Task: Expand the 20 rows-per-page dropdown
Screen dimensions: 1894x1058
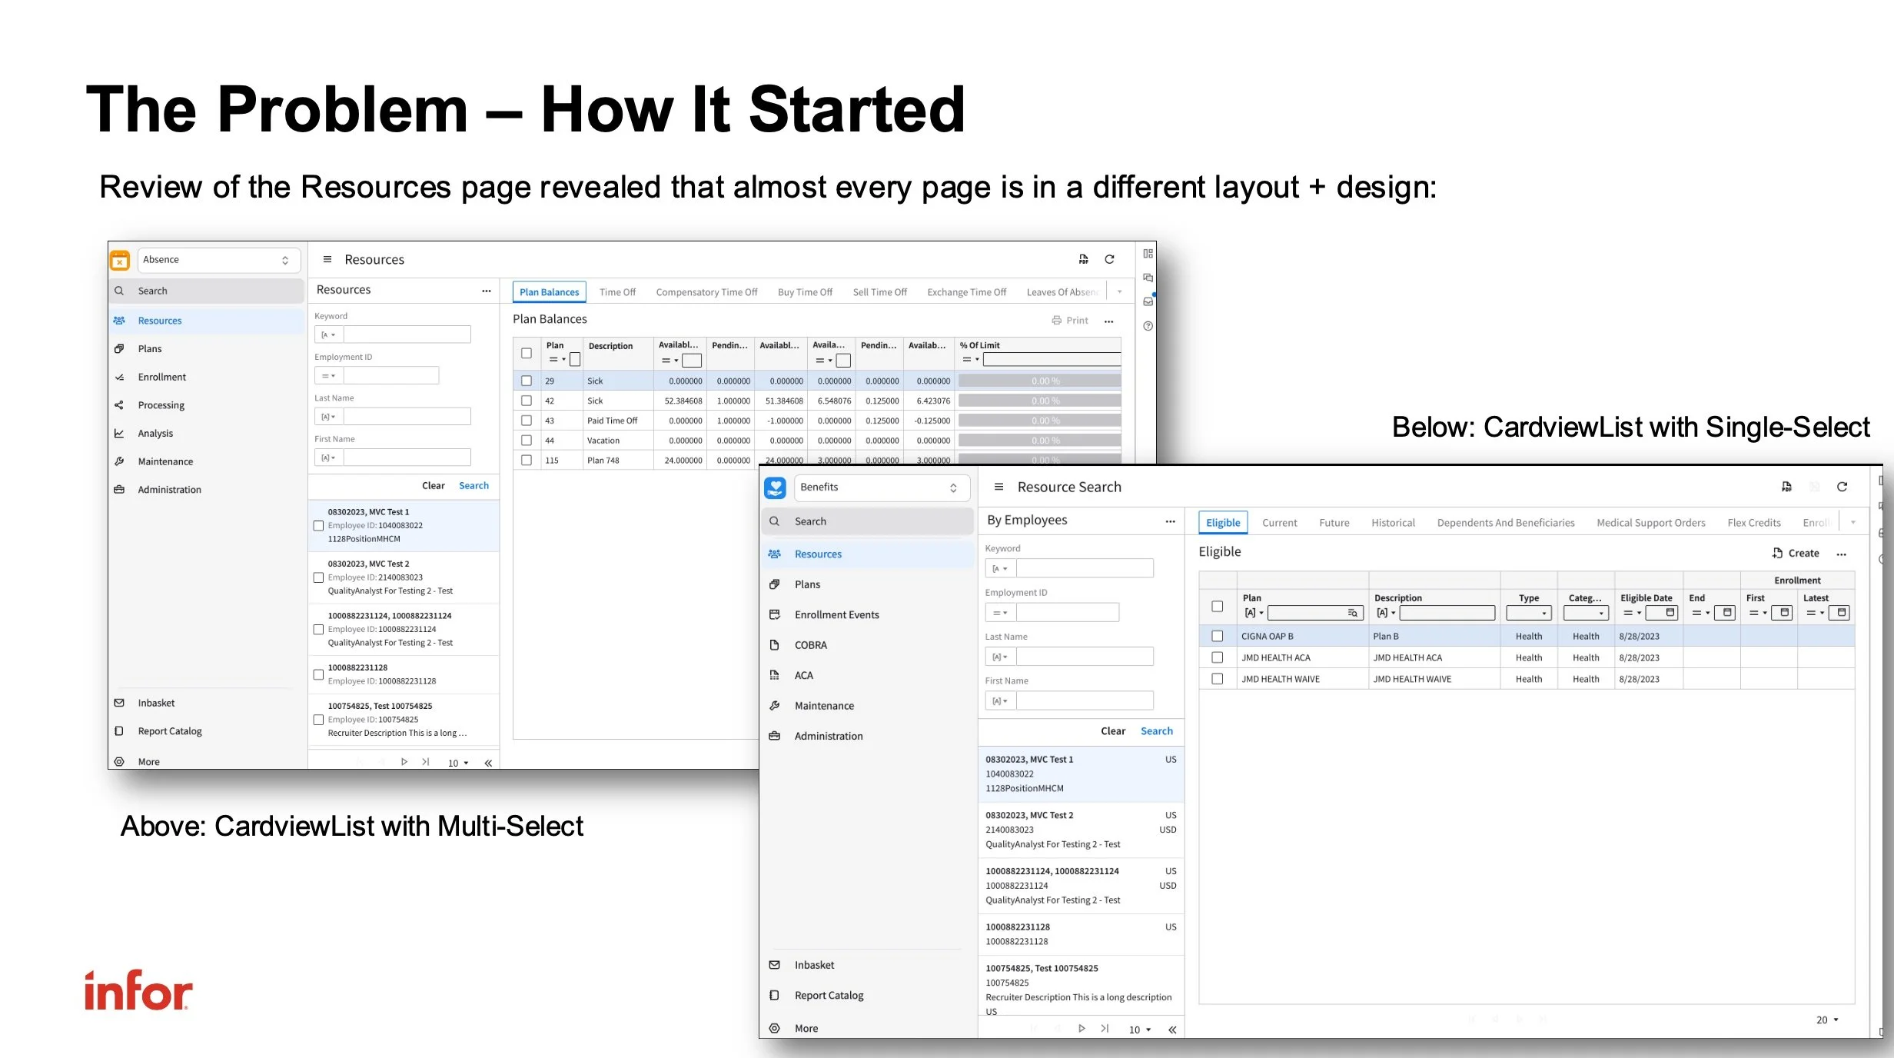Action: click(x=1828, y=1020)
